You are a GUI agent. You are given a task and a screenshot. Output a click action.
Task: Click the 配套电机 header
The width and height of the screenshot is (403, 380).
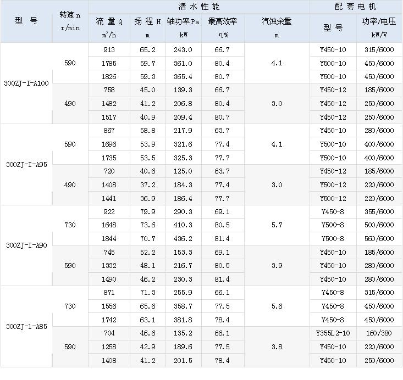tap(356, 7)
